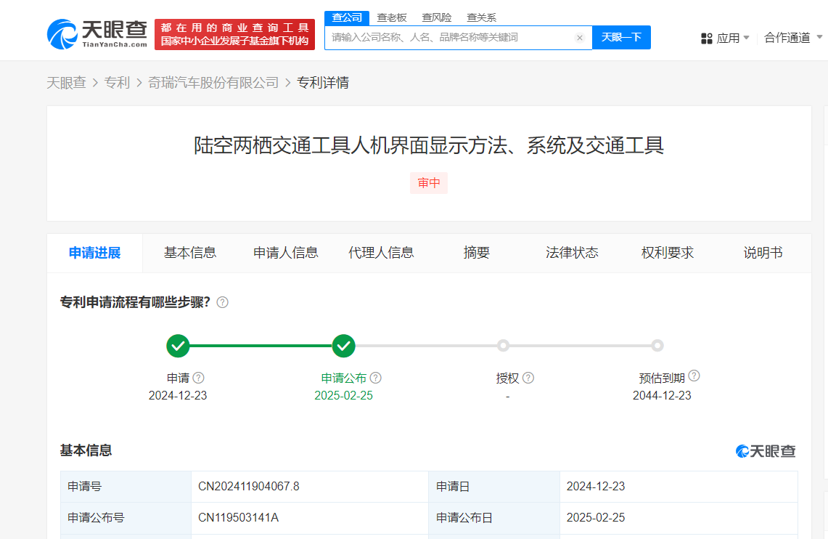Click the red promotional banner 都在用的商业查询工具
This screenshot has width=828, height=539.
[x=234, y=34]
